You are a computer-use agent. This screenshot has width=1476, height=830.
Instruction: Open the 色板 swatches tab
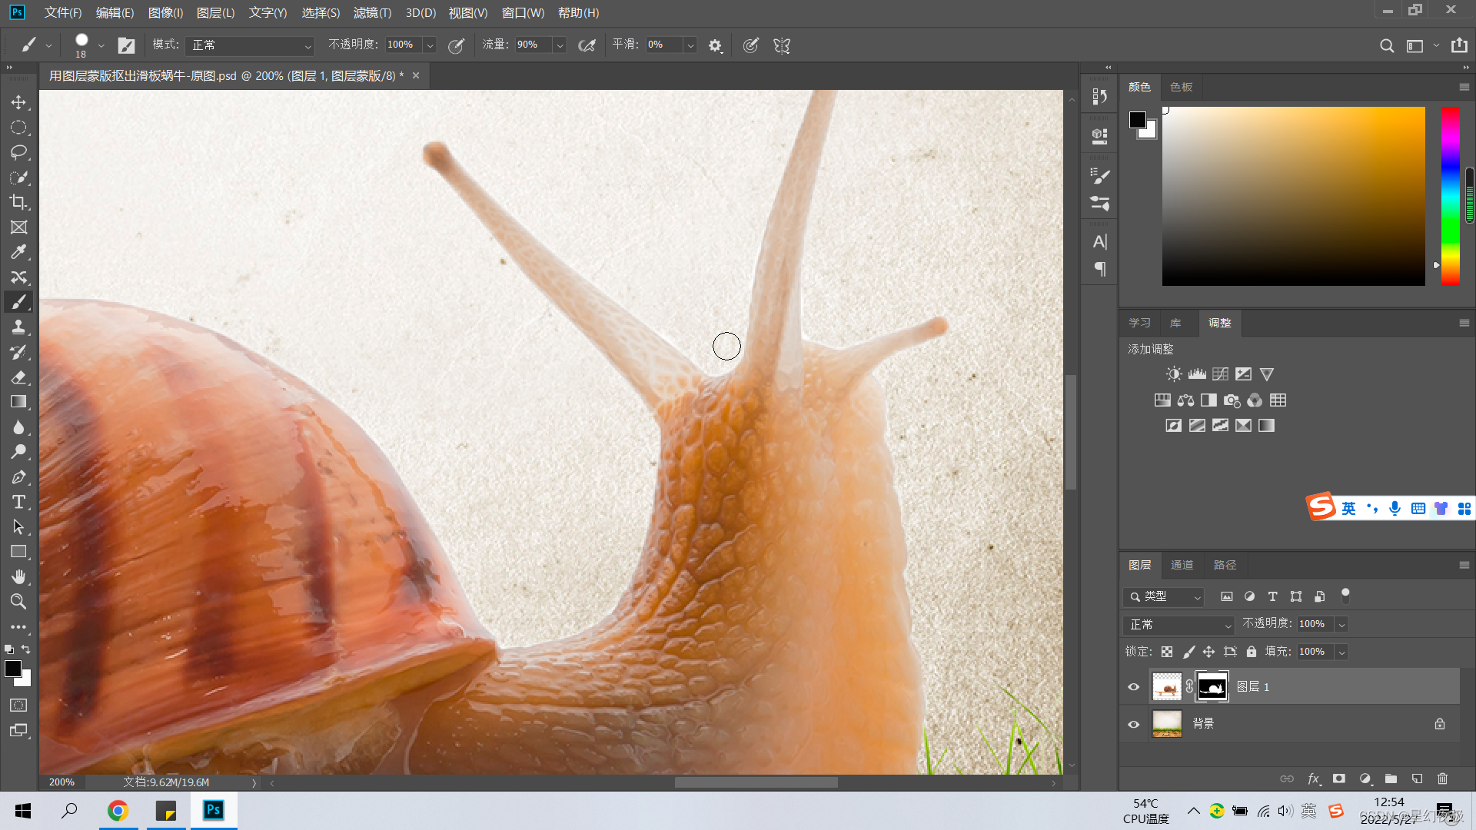point(1181,87)
